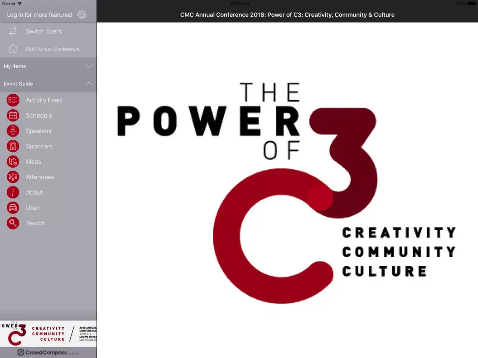
Task: Select Sponsors menu label
Action: [39, 146]
